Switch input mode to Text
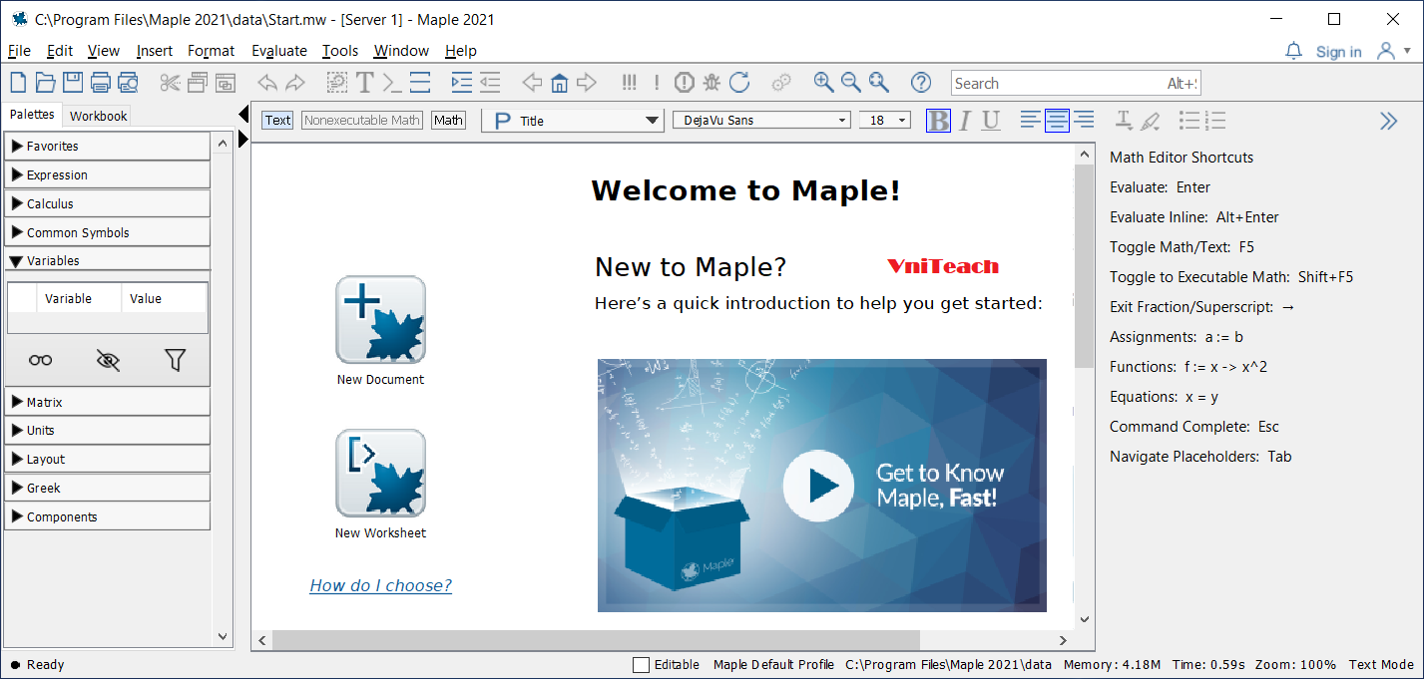1424x679 pixels. pos(277,121)
